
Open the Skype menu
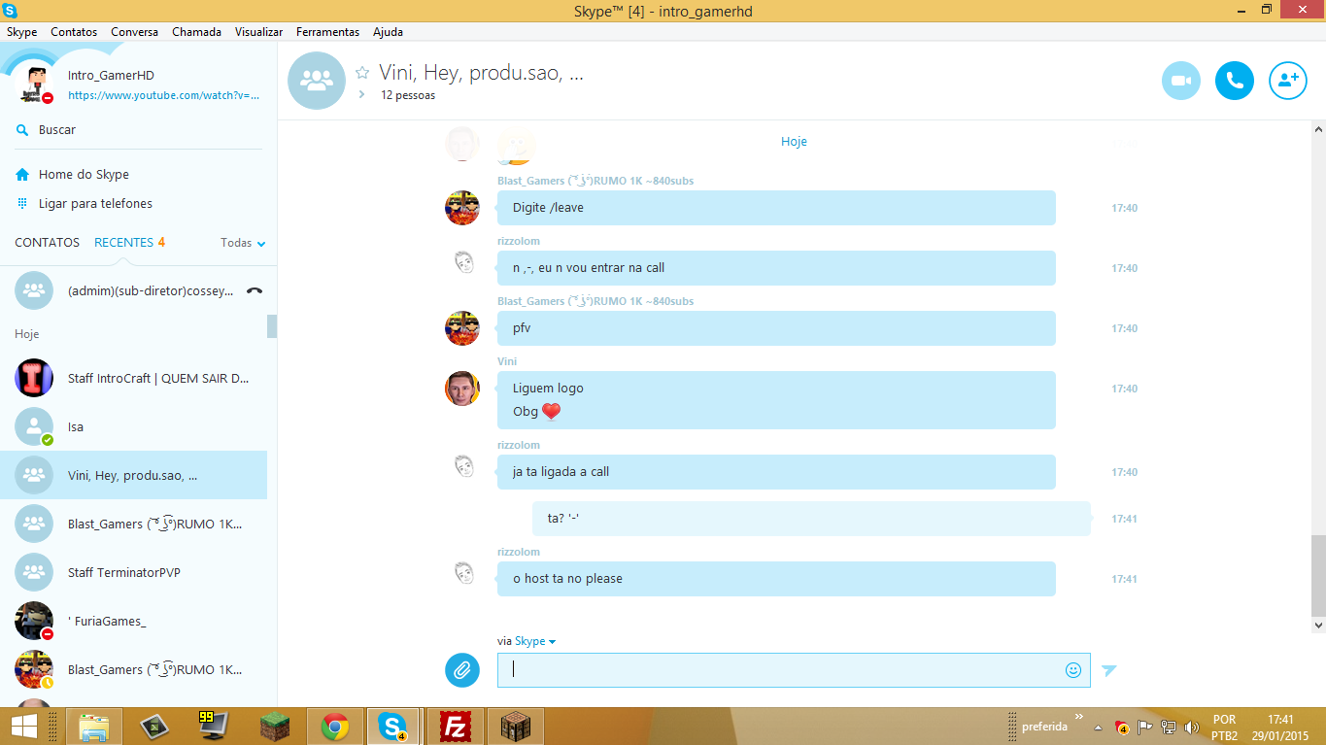[x=21, y=32]
